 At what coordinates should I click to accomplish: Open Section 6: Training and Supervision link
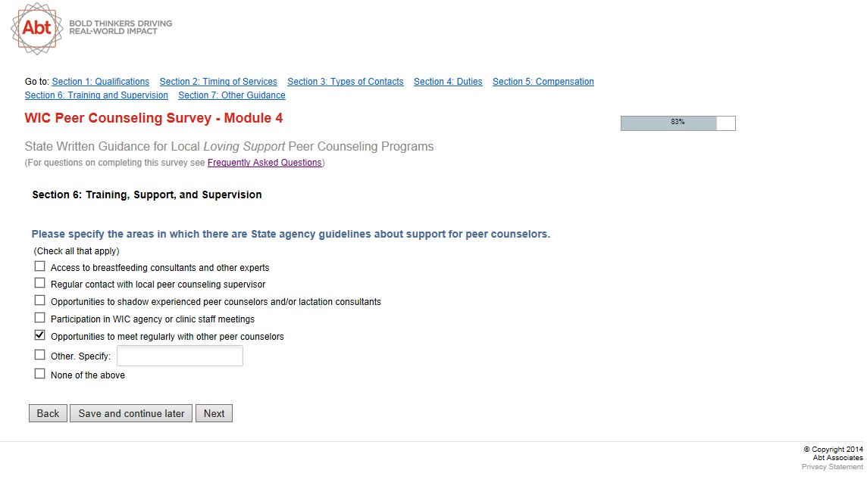tap(96, 95)
